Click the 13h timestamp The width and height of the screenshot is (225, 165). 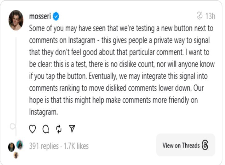tap(210, 16)
